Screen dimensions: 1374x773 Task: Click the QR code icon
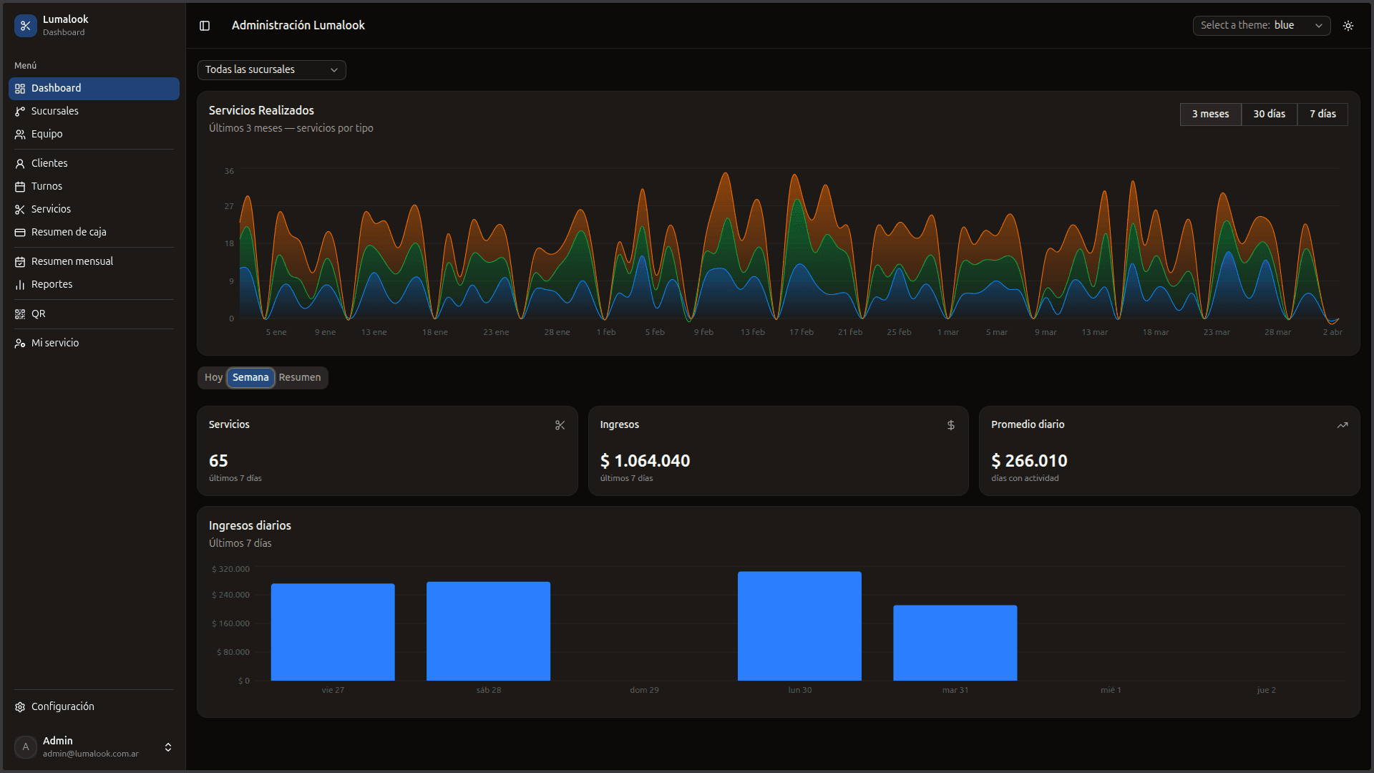(20, 314)
